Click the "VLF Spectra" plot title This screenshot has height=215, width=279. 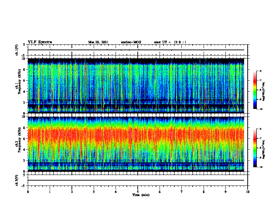40,42
